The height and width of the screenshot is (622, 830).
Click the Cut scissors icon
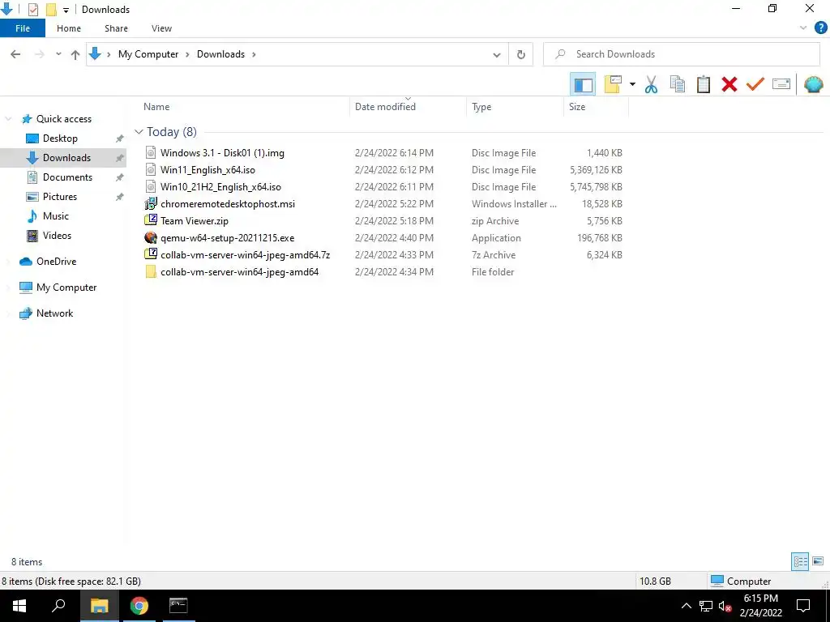pos(651,84)
